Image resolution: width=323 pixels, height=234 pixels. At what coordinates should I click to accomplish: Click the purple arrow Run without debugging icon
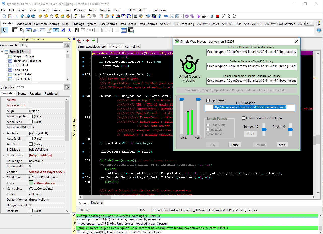point(198,16)
